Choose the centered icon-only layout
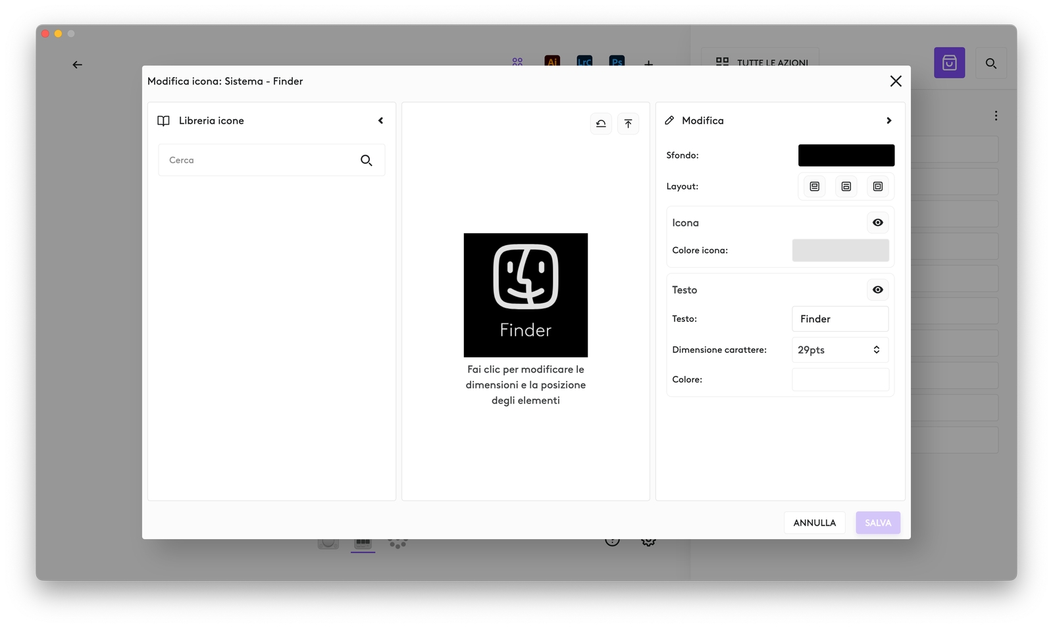This screenshot has width=1053, height=628. click(878, 186)
